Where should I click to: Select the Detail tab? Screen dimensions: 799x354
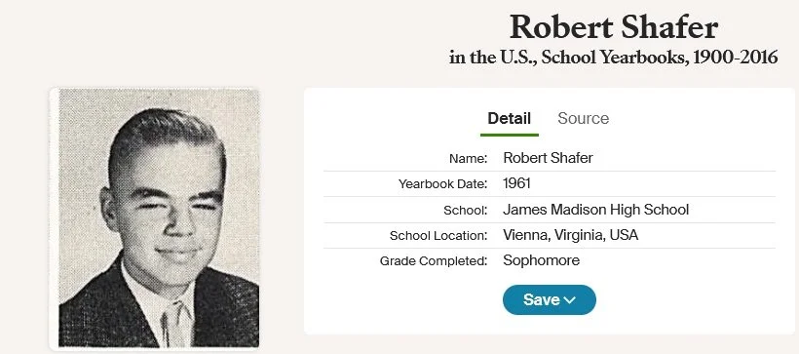[509, 118]
